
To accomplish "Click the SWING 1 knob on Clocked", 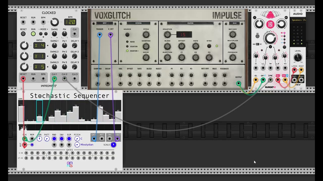I will [x=54, y=46].
